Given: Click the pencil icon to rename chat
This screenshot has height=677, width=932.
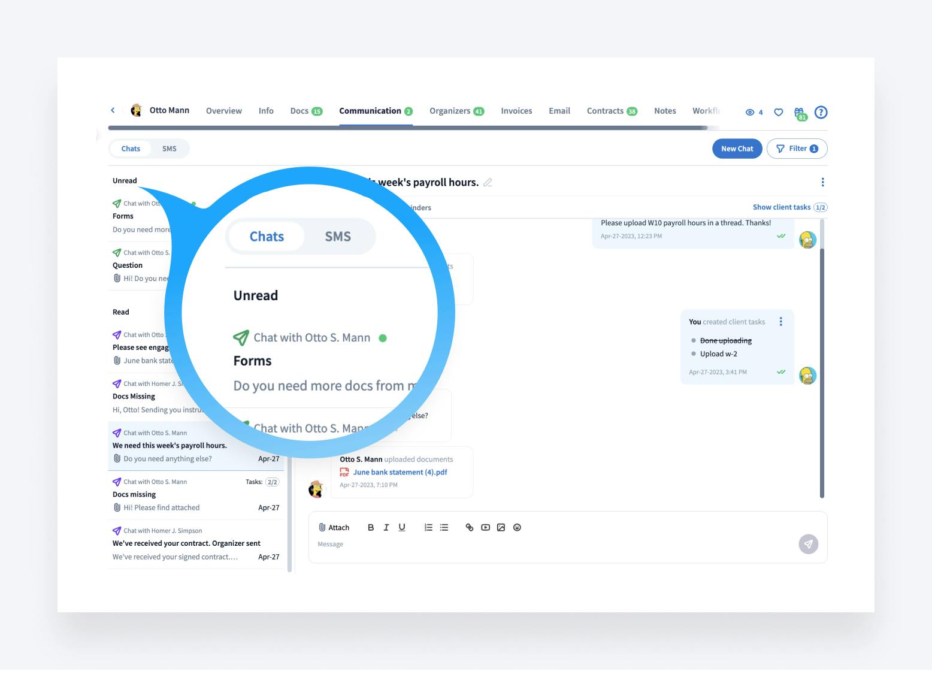Looking at the screenshot, I should coord(488,183).
